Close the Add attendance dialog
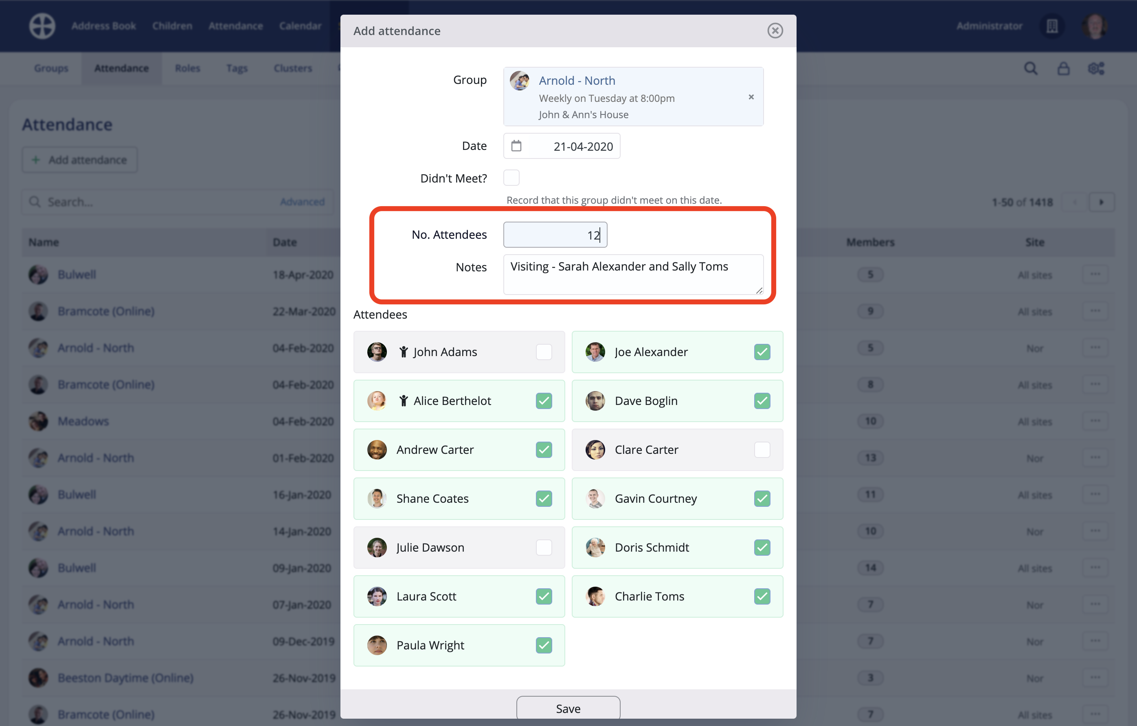 tap(775, 31)
